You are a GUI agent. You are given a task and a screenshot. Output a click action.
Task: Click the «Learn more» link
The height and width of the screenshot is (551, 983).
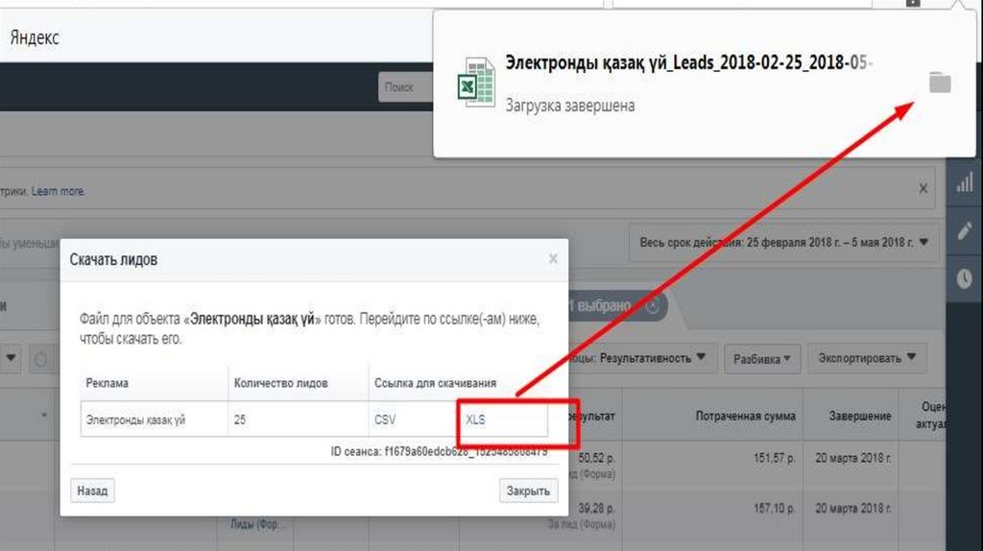click(x=59, y=191)
